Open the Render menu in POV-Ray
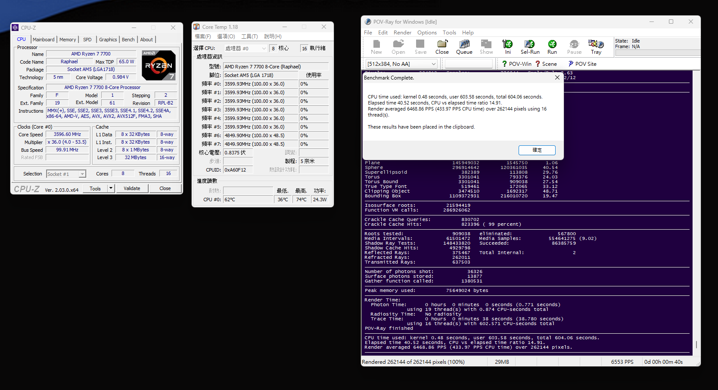Screen dimensions: 718x390 (402, 32)
